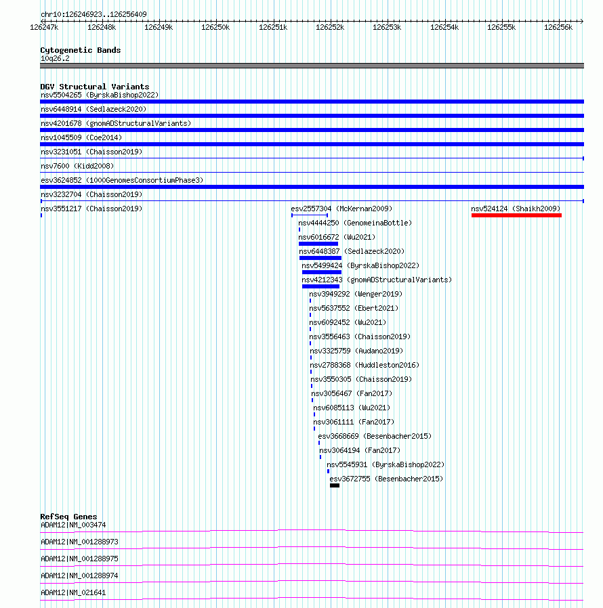Click the DGV Structural Variants heading
The height and width of the screenshot is (608, 603).
pyautogui.click(x=95, y=87)
